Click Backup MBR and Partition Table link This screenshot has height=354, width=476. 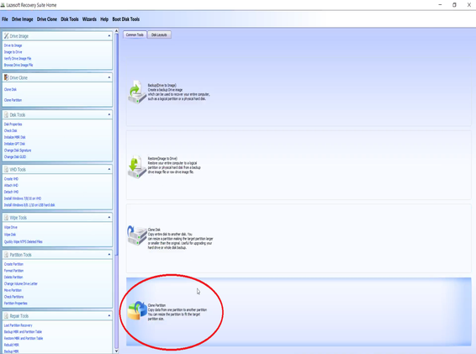[x=23, y=332]
